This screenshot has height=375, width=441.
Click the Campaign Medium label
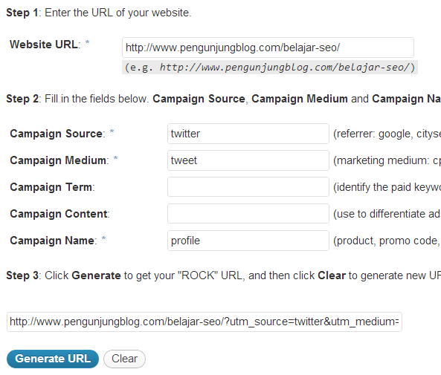click(59, 160)
